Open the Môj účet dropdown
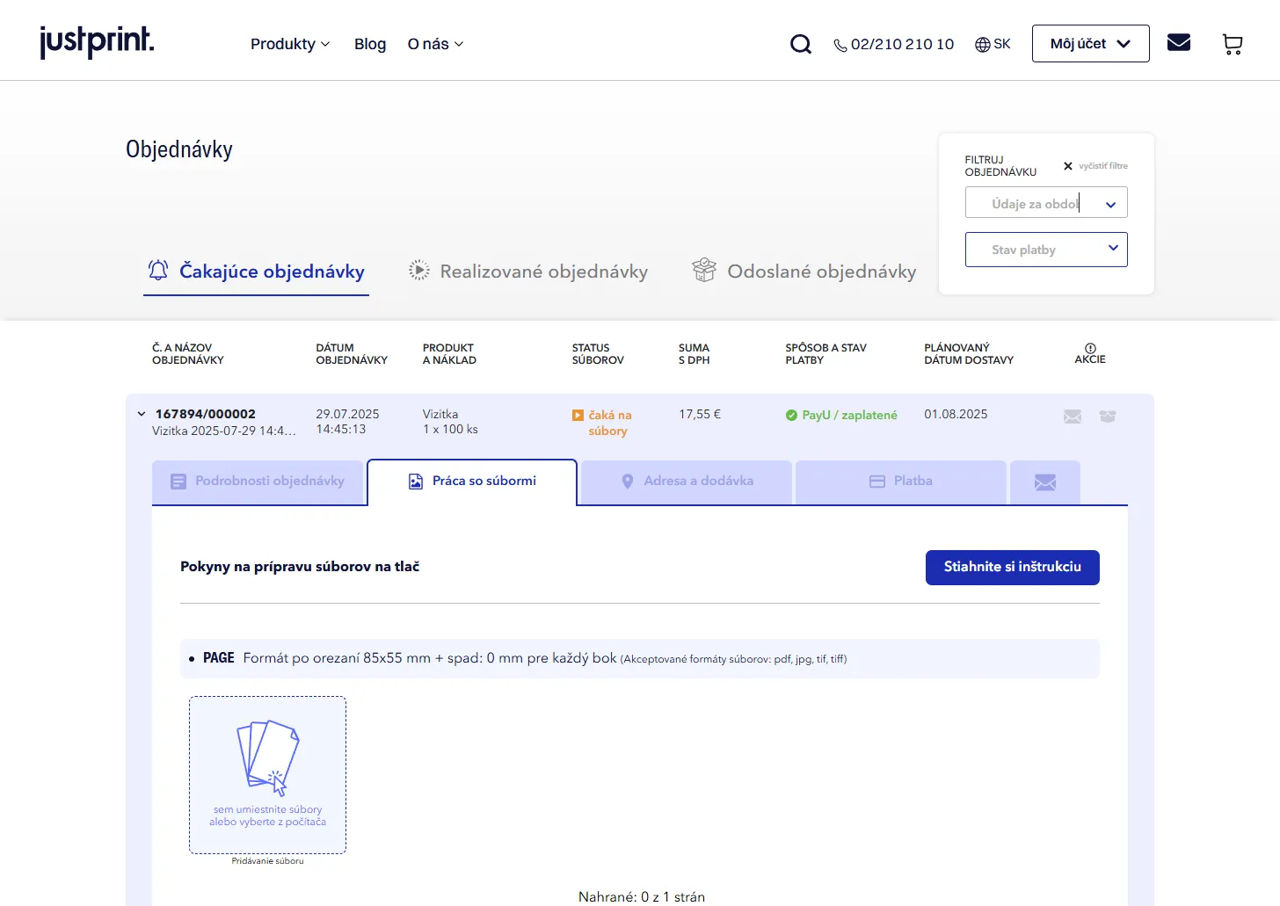 pyautogui.click(x=1090, y=44)
